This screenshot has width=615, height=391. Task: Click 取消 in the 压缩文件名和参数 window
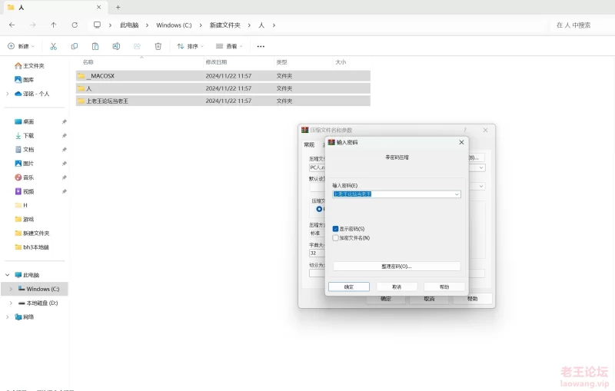429,299
